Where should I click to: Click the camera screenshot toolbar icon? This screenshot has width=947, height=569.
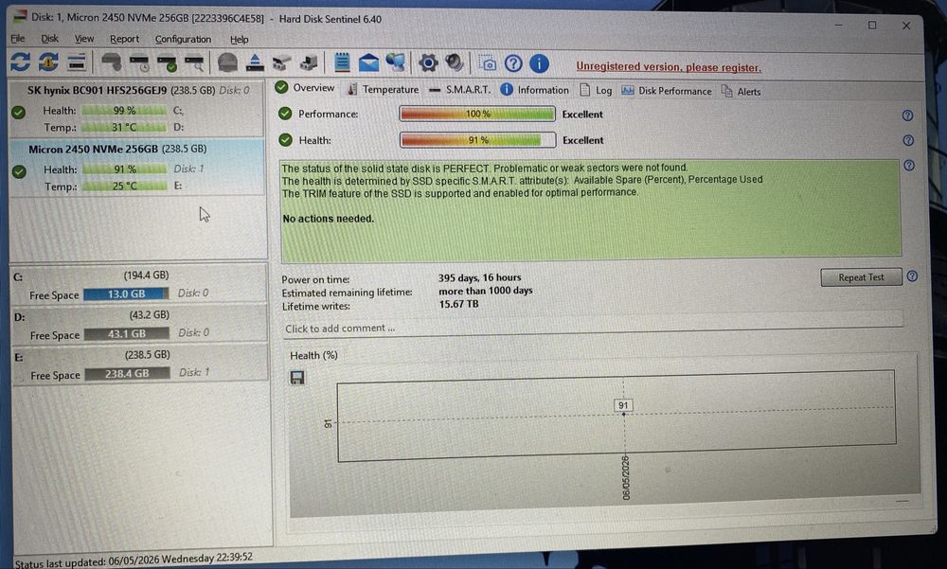487,62
